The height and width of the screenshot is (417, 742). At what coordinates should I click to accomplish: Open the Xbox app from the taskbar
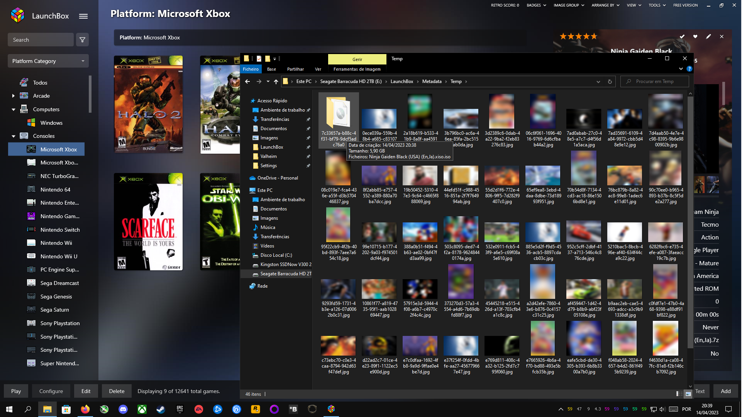tap(142, 409)
